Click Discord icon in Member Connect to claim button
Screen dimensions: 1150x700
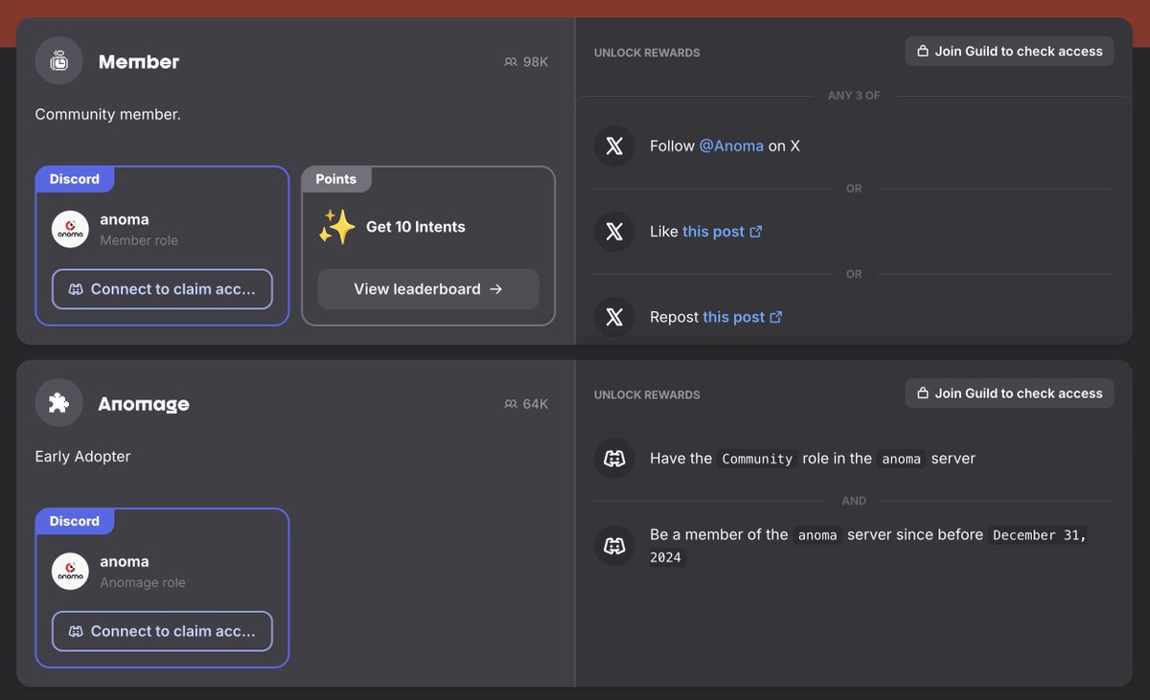point(76,289)
